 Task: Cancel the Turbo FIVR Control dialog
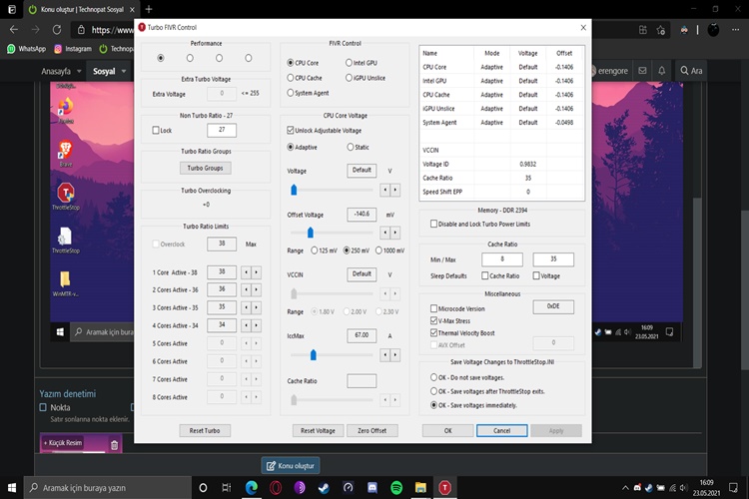[x=502, y=430]
